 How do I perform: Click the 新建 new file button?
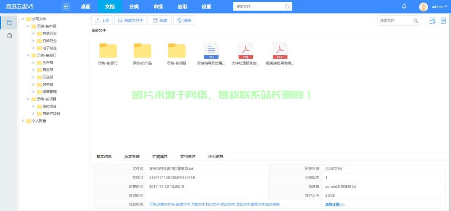160,20
